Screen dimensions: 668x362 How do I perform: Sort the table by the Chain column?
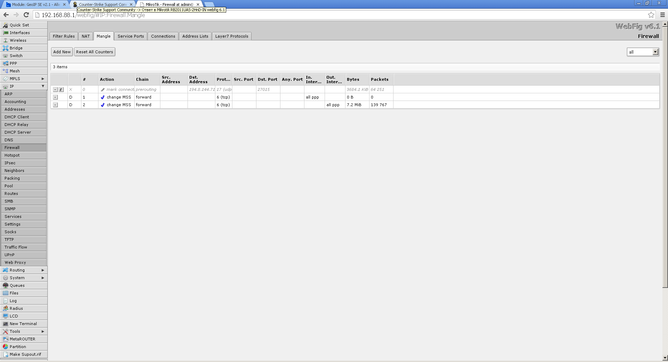(x=147, y=79)
